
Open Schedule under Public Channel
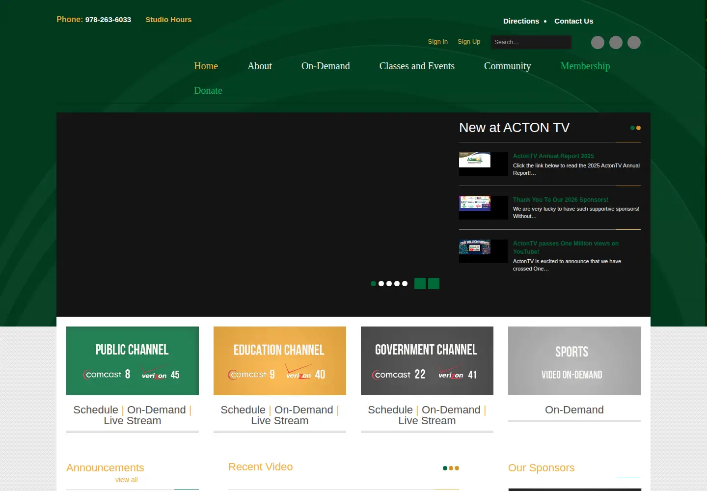click(x=96, y=410)
